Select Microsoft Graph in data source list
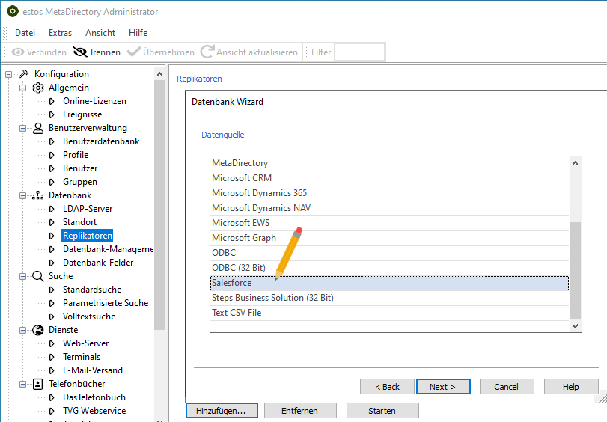The height and width of the screenshot is (422, 607). point(244,238)
